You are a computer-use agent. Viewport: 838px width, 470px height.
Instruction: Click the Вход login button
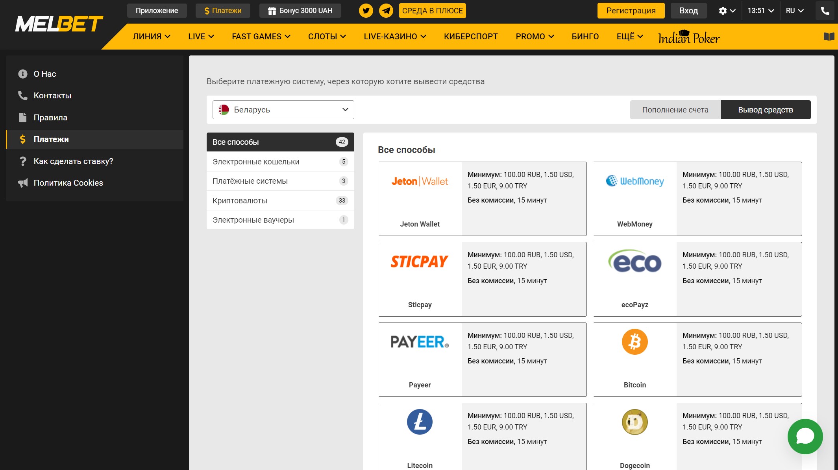(x=688, y=11)
